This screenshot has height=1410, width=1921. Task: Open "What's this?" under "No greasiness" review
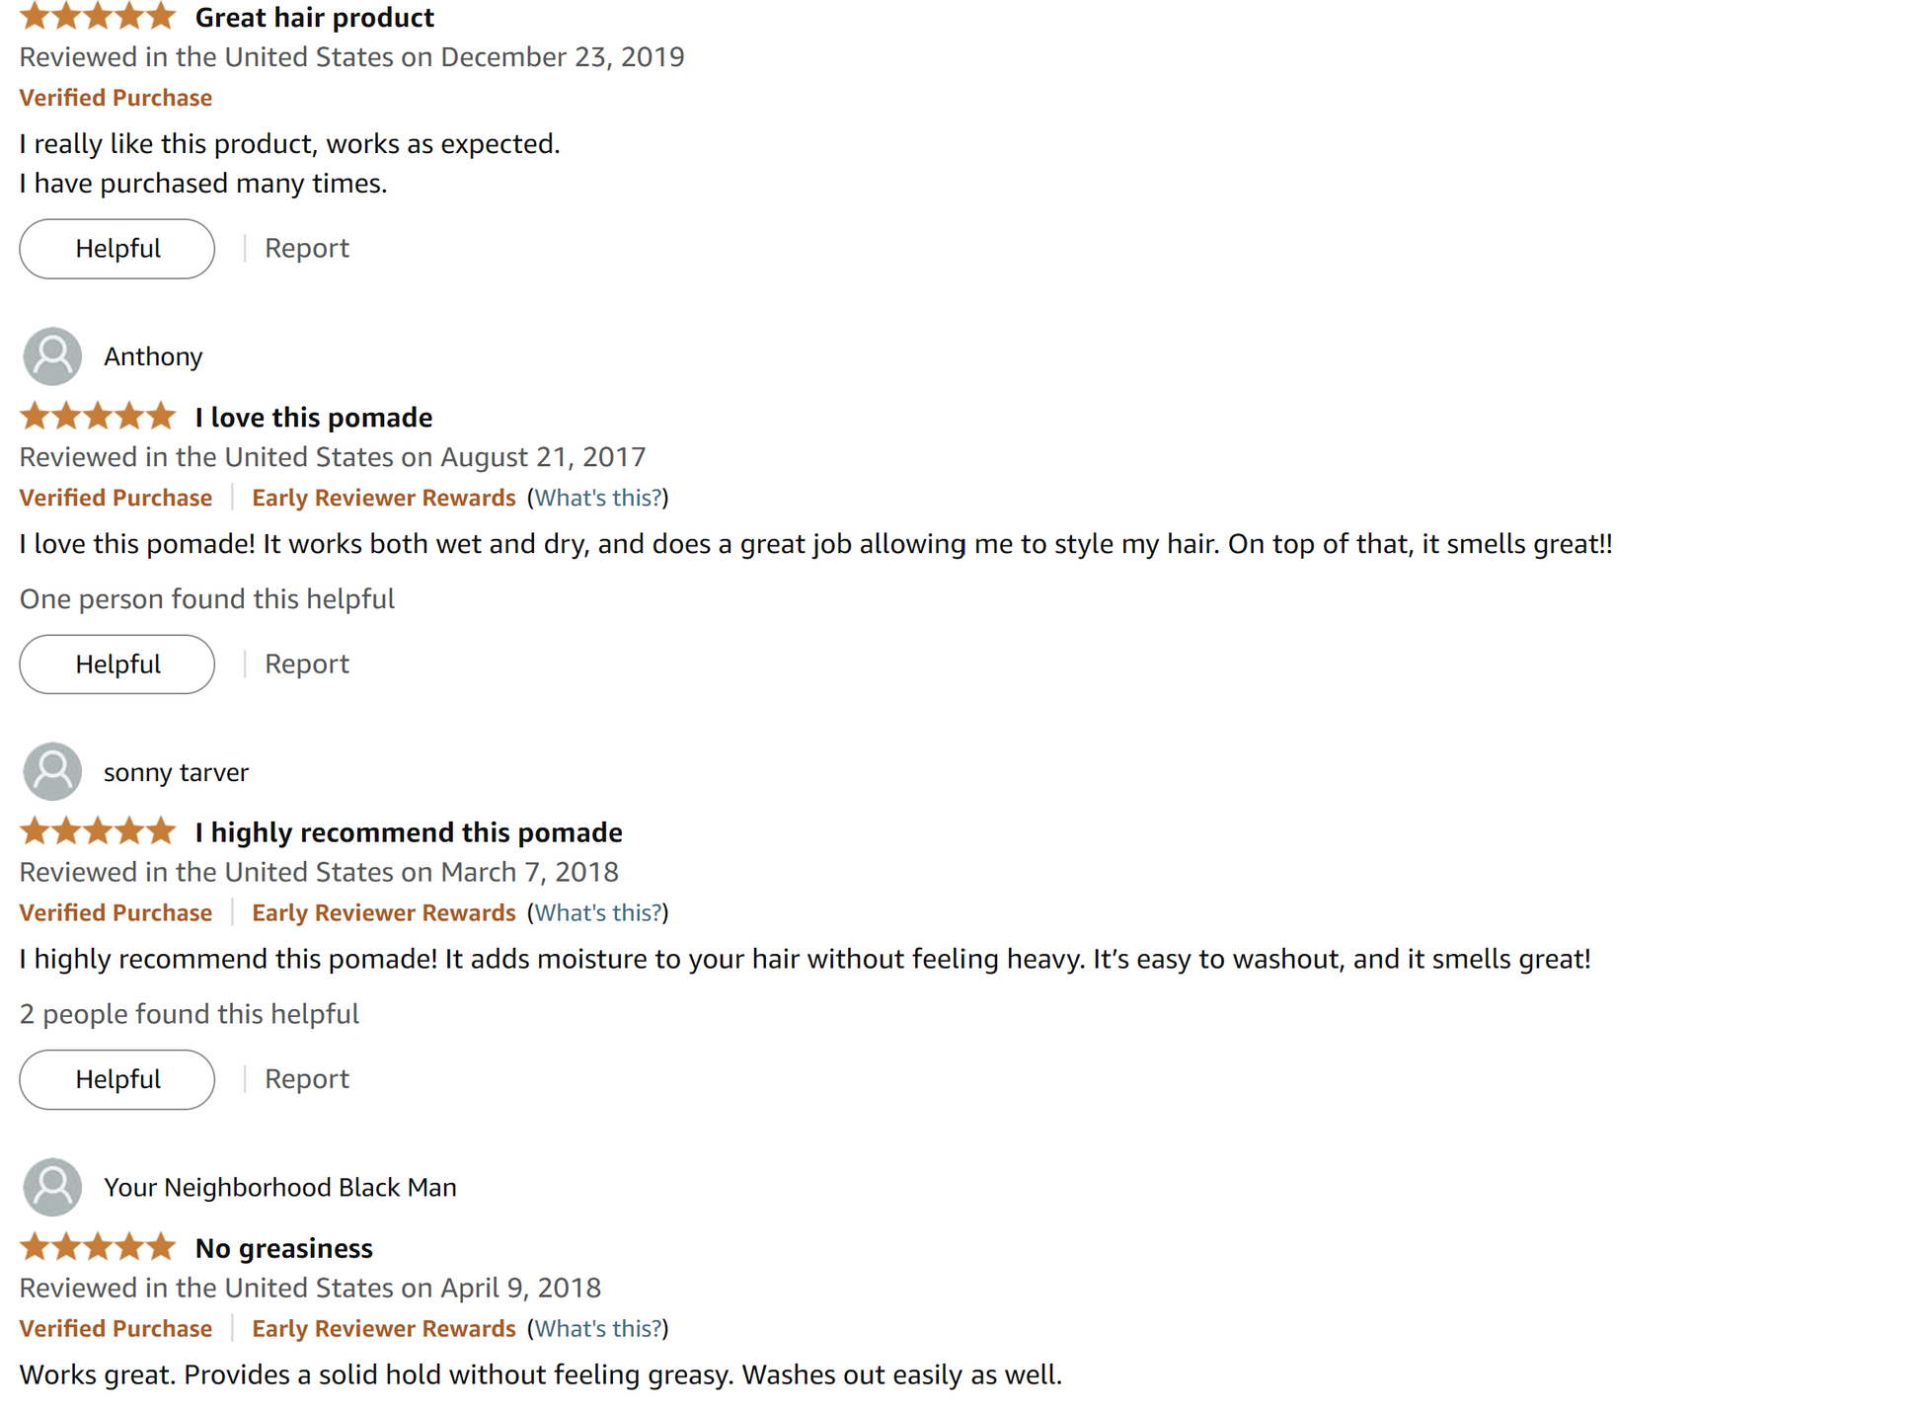click(598, 1328)
